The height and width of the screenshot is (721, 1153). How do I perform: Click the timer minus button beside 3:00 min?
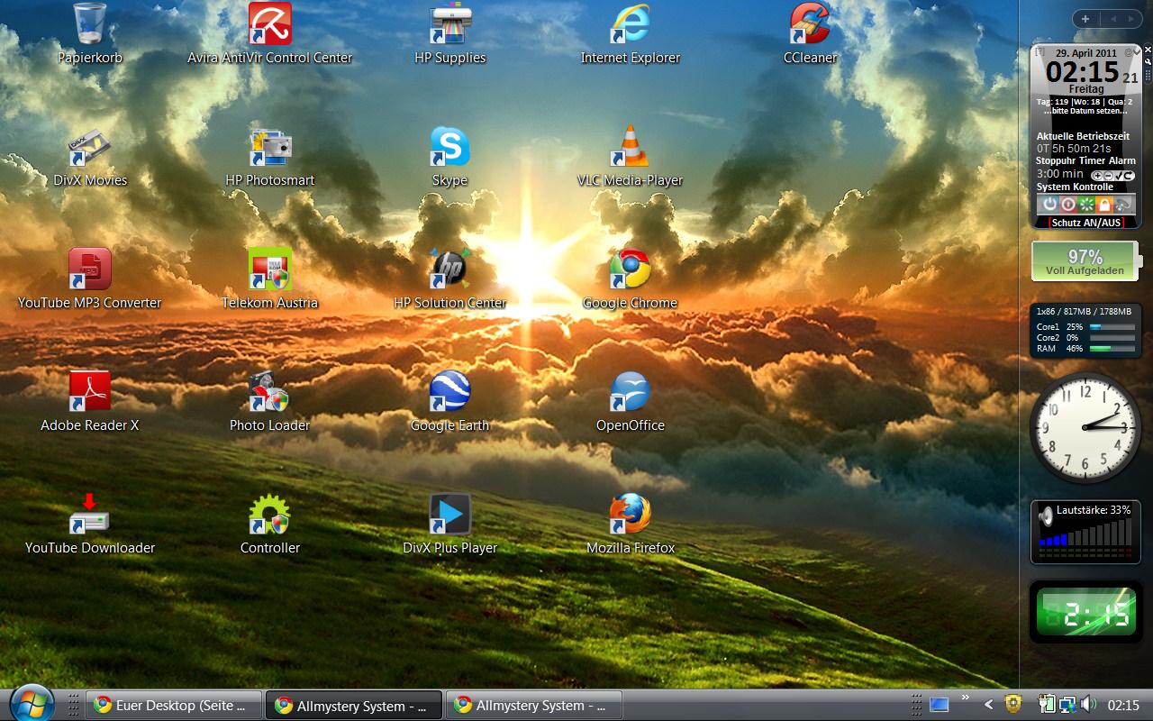[x=1108, y=176]
